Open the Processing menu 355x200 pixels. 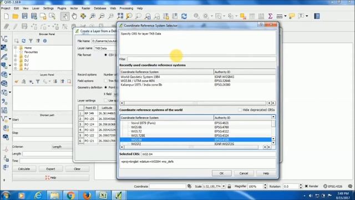pos(126,8)
